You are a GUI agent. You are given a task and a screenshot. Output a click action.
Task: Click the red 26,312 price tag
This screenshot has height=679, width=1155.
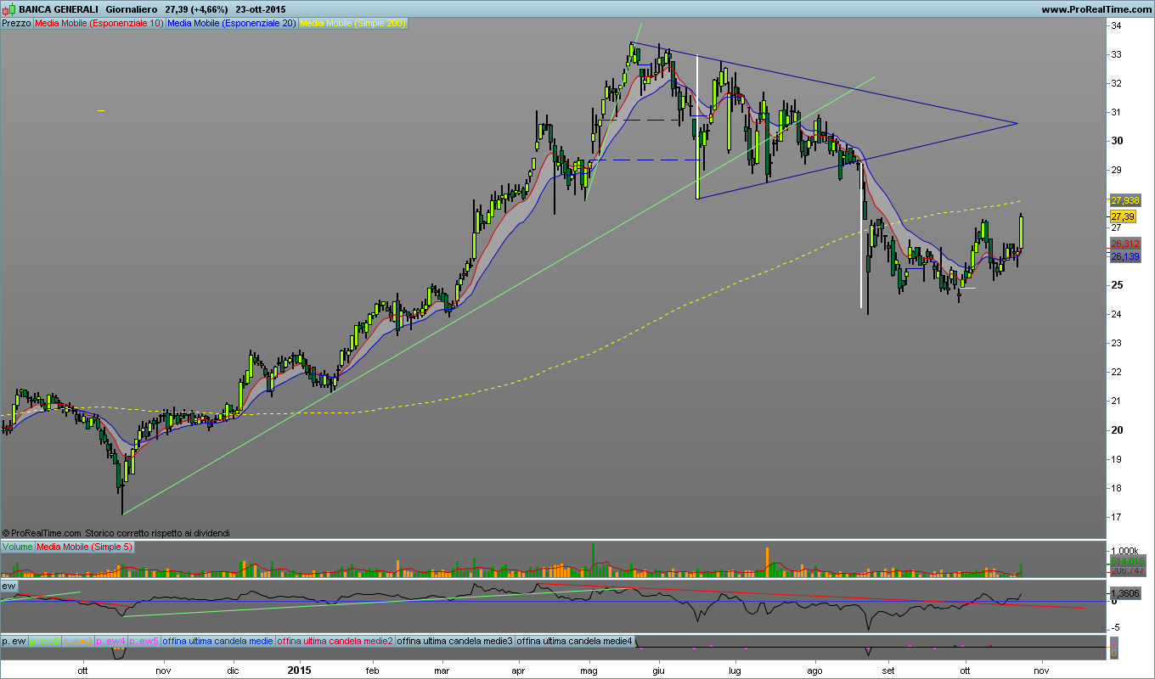(x=1124, y=244)
